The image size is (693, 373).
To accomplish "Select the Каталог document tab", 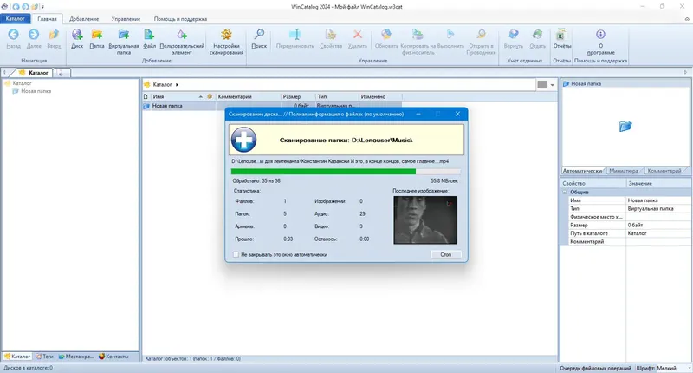I will click(35, 73).
